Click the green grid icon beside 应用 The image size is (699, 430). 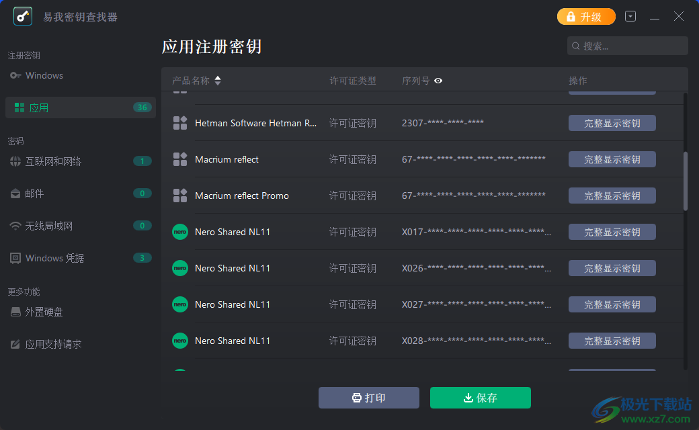coord(19,107)
